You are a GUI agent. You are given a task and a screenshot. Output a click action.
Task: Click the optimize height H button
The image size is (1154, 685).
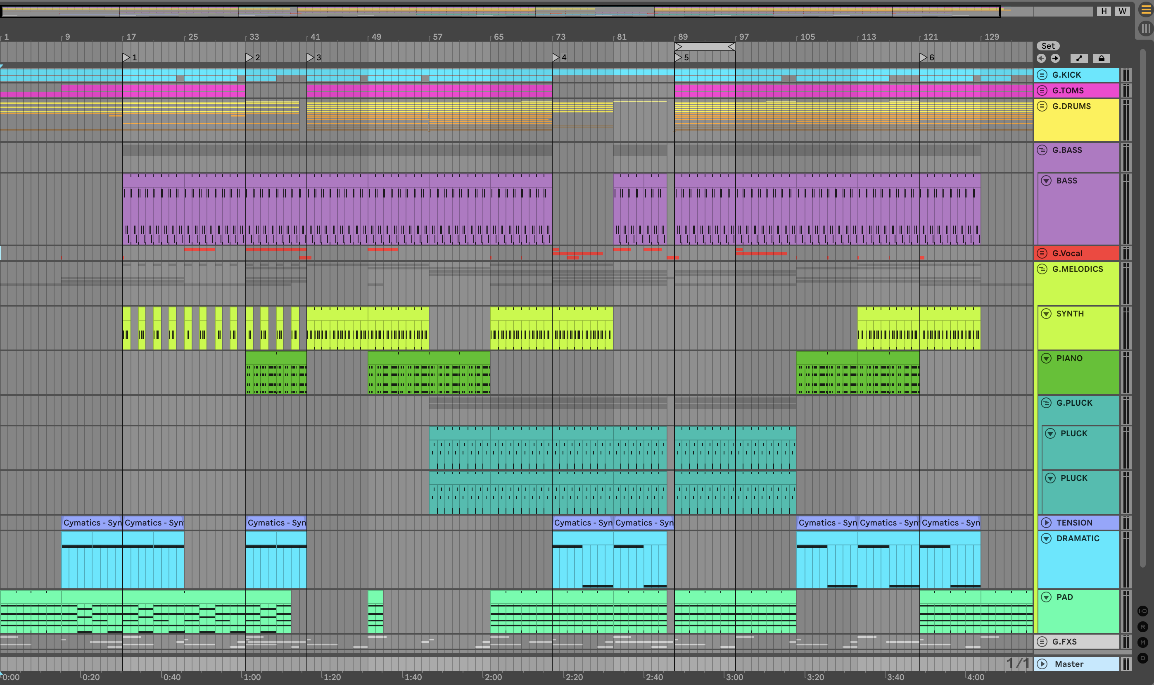coord(1104,11)
